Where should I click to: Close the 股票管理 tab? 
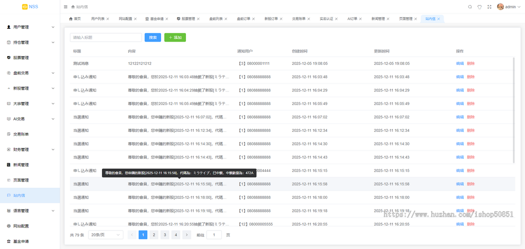coord(199,19)
